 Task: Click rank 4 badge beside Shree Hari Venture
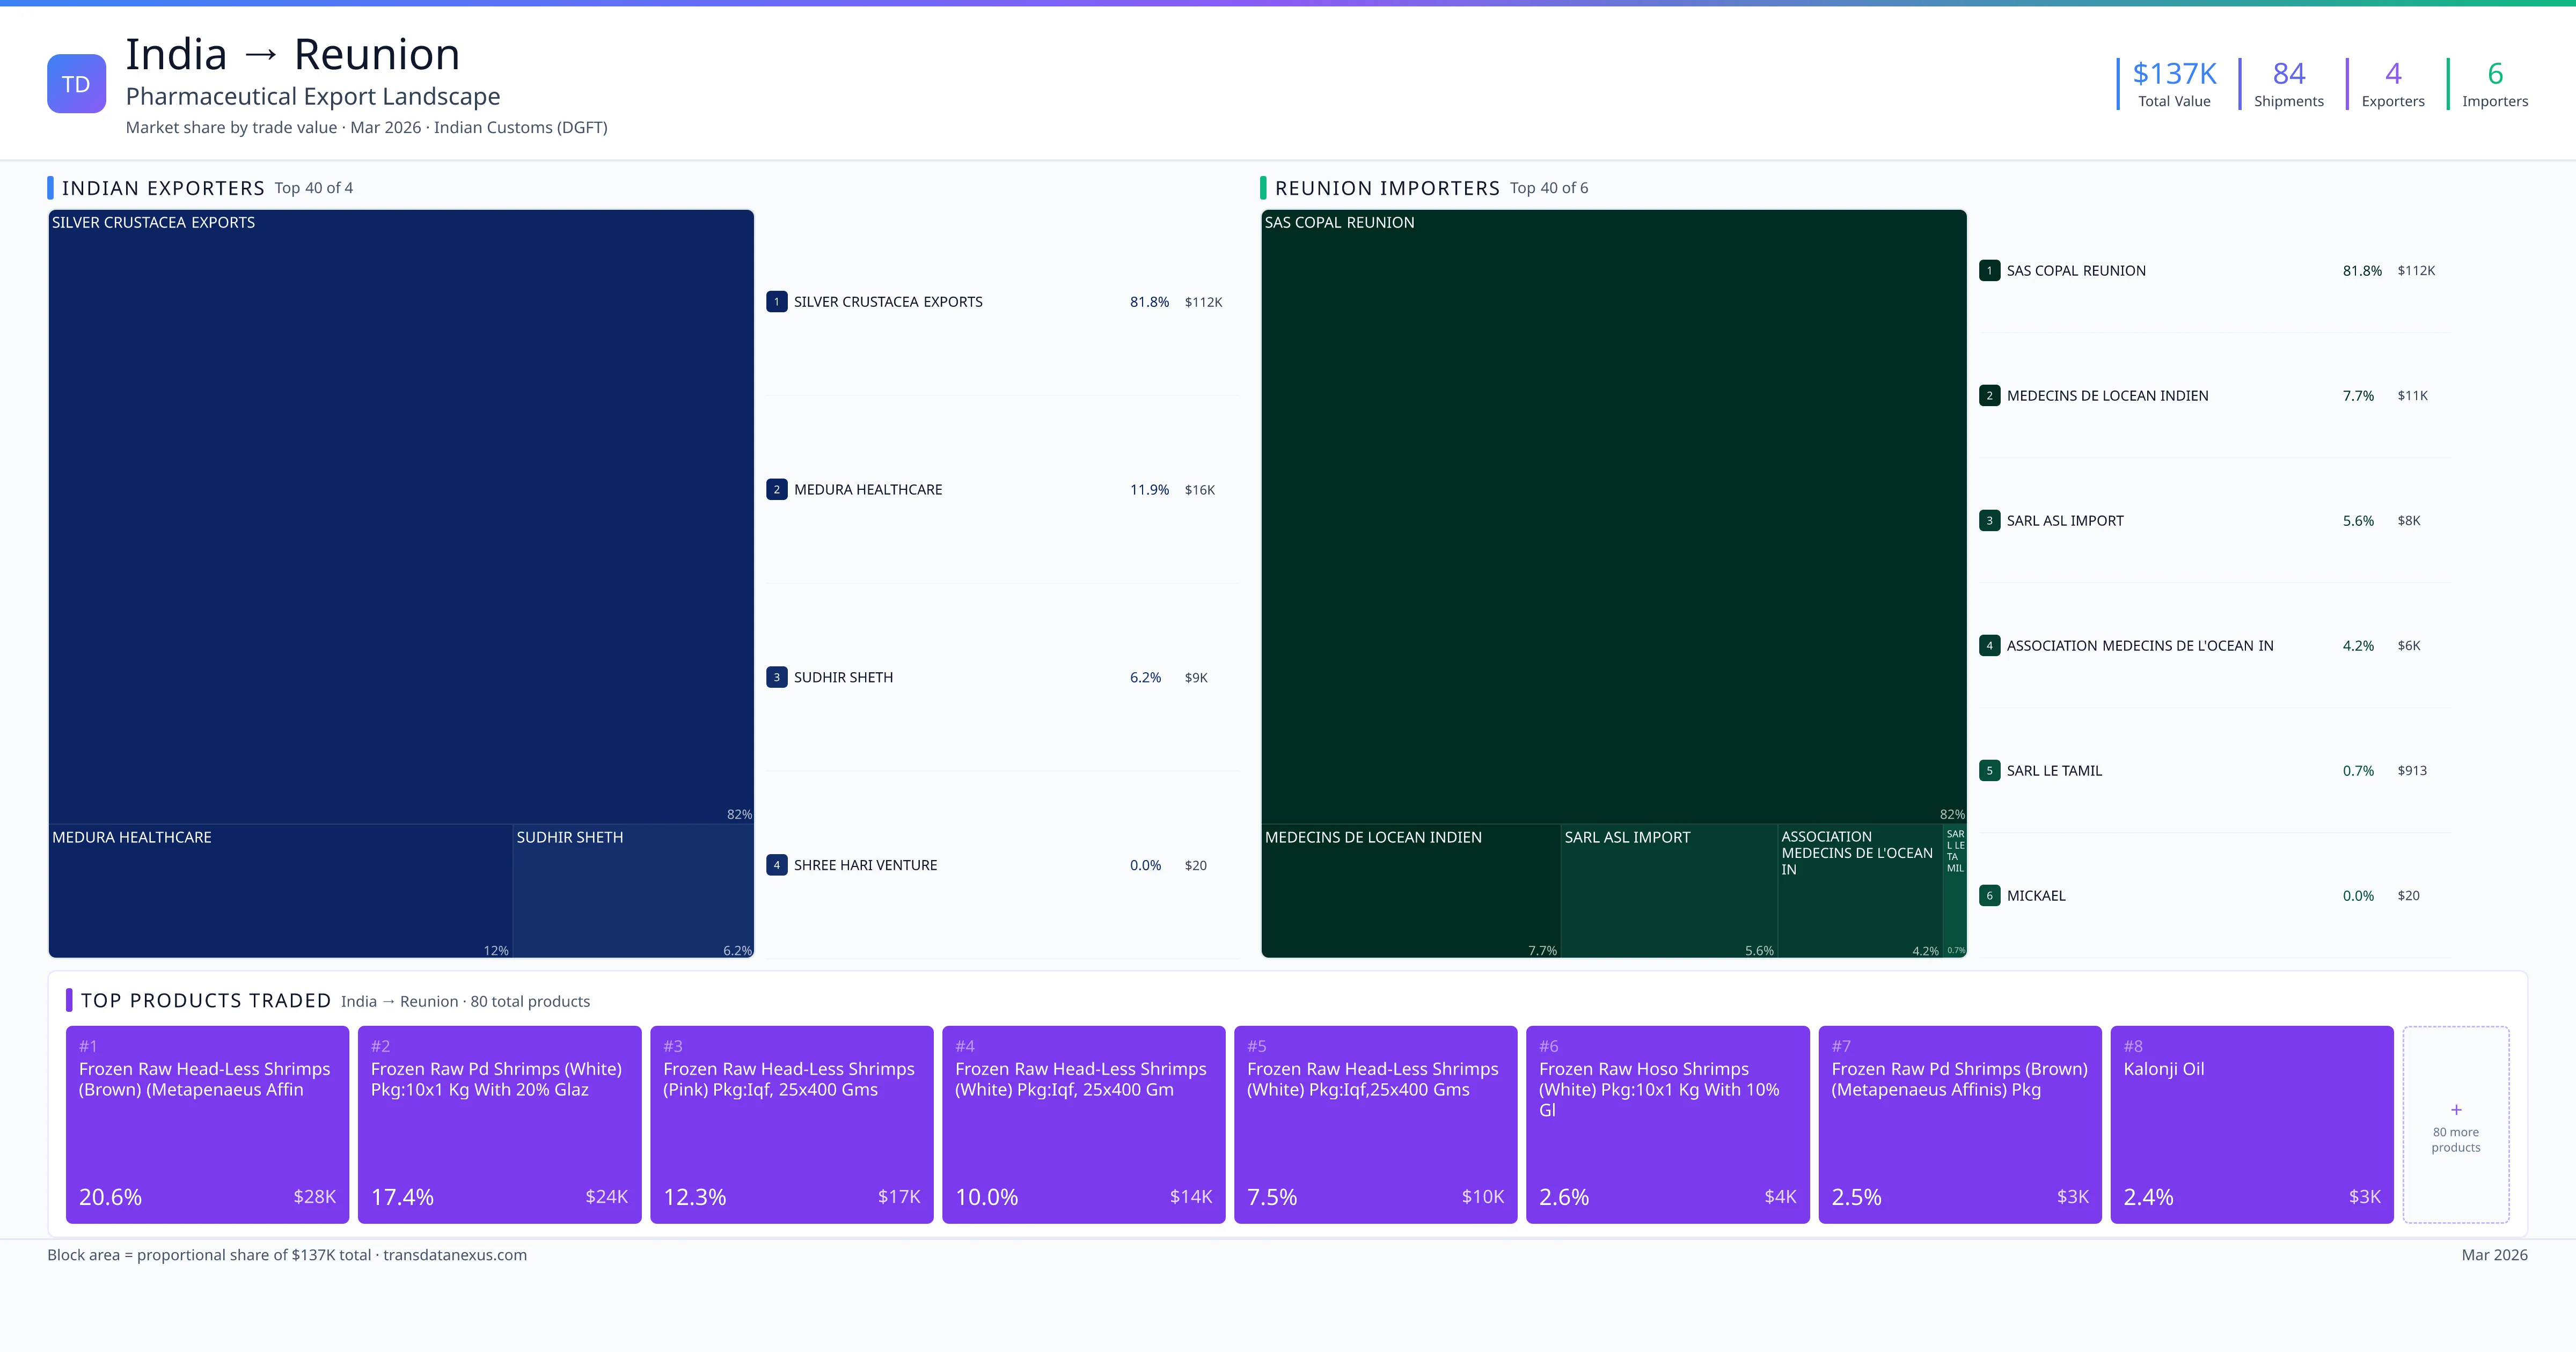coord(776,865)
